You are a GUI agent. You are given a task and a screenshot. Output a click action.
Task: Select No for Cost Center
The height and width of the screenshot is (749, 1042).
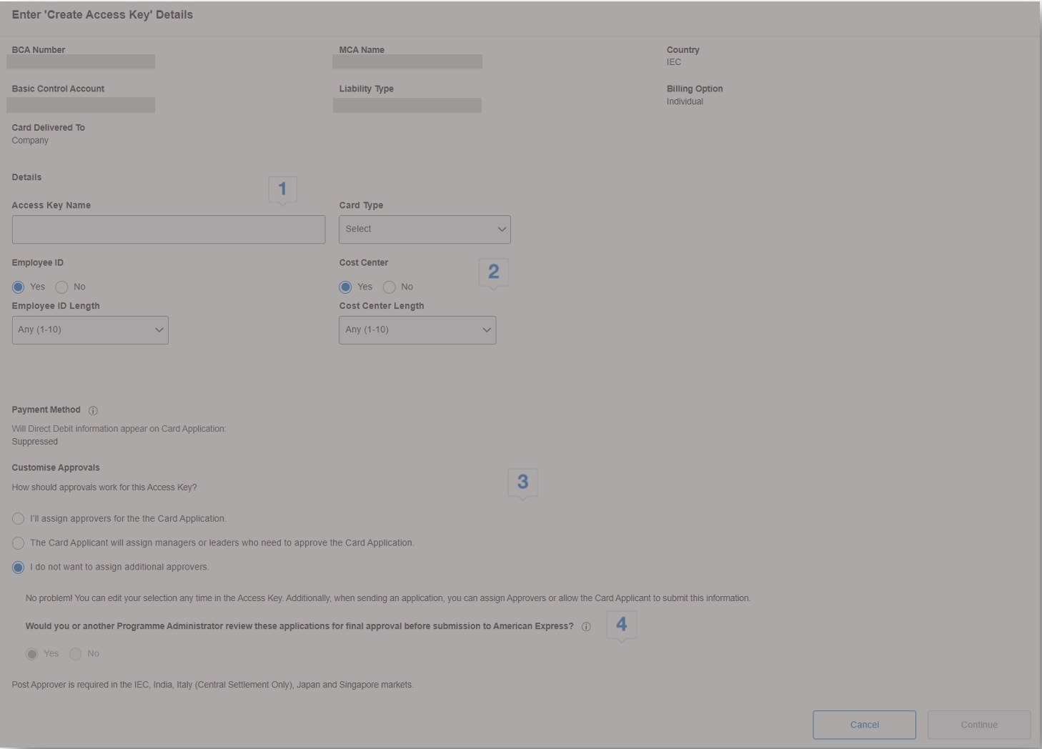point(389,287)
